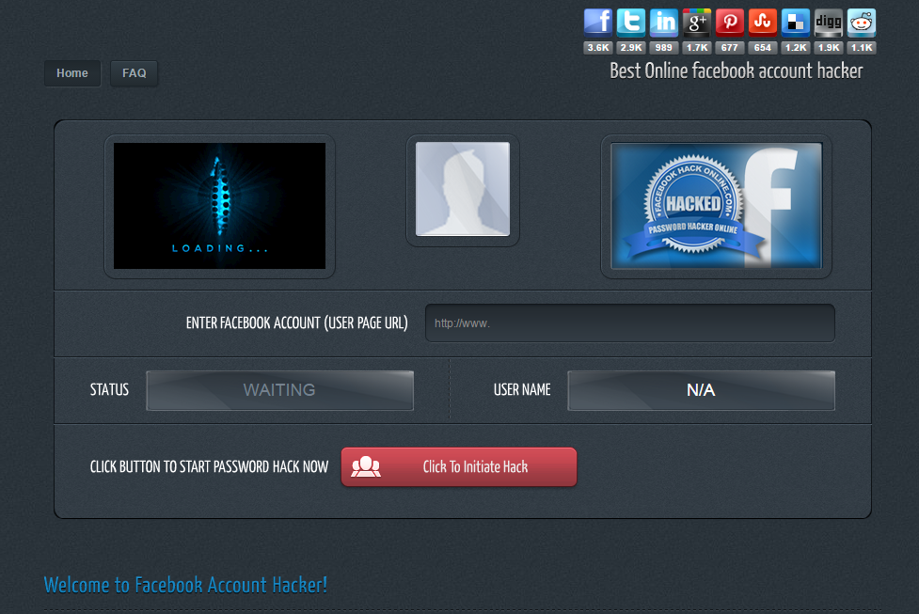Screen dimensions: 919x614
Task: Click the ENTER FACEBOOK ACCOUNT label
Action: [296, 323]
